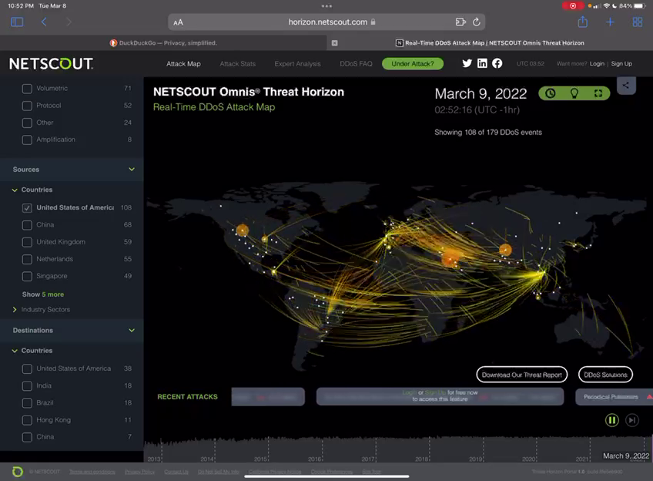Click the lightbulb icon in the green toolbar
Screen dimensions: 653x481
click(x=574, y=93)
